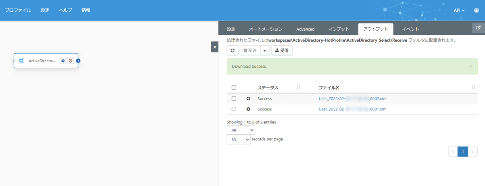Click Success status of 0001.xml row
This screenshot has width=485, height=186.
tap(265, 109)
